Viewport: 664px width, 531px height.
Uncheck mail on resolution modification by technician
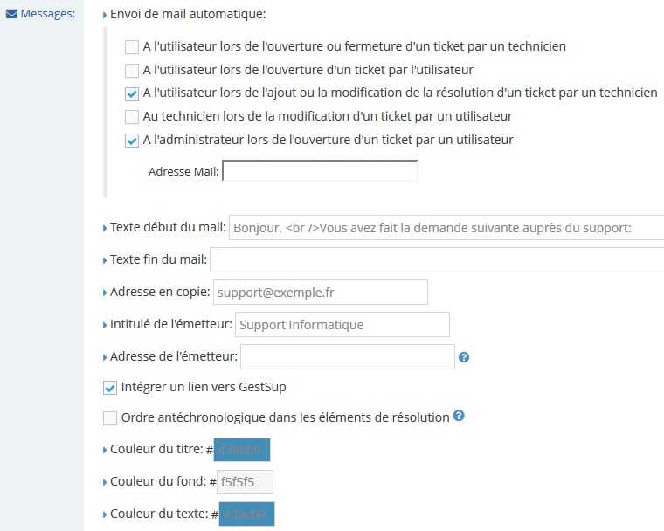(132, 93)
